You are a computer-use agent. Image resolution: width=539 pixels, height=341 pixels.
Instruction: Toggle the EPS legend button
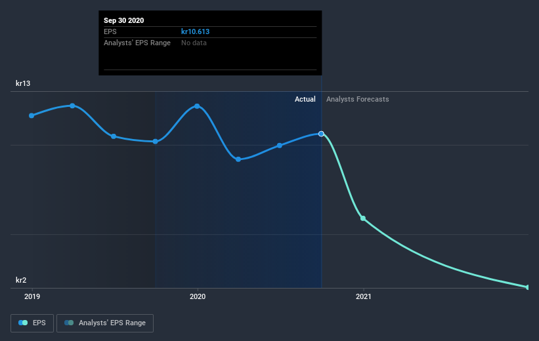[32, 323]
